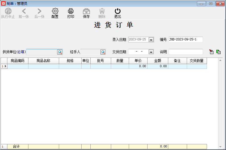
Task: Click the vertical scrollbar up arrow
Action: [x=220, y=60]
